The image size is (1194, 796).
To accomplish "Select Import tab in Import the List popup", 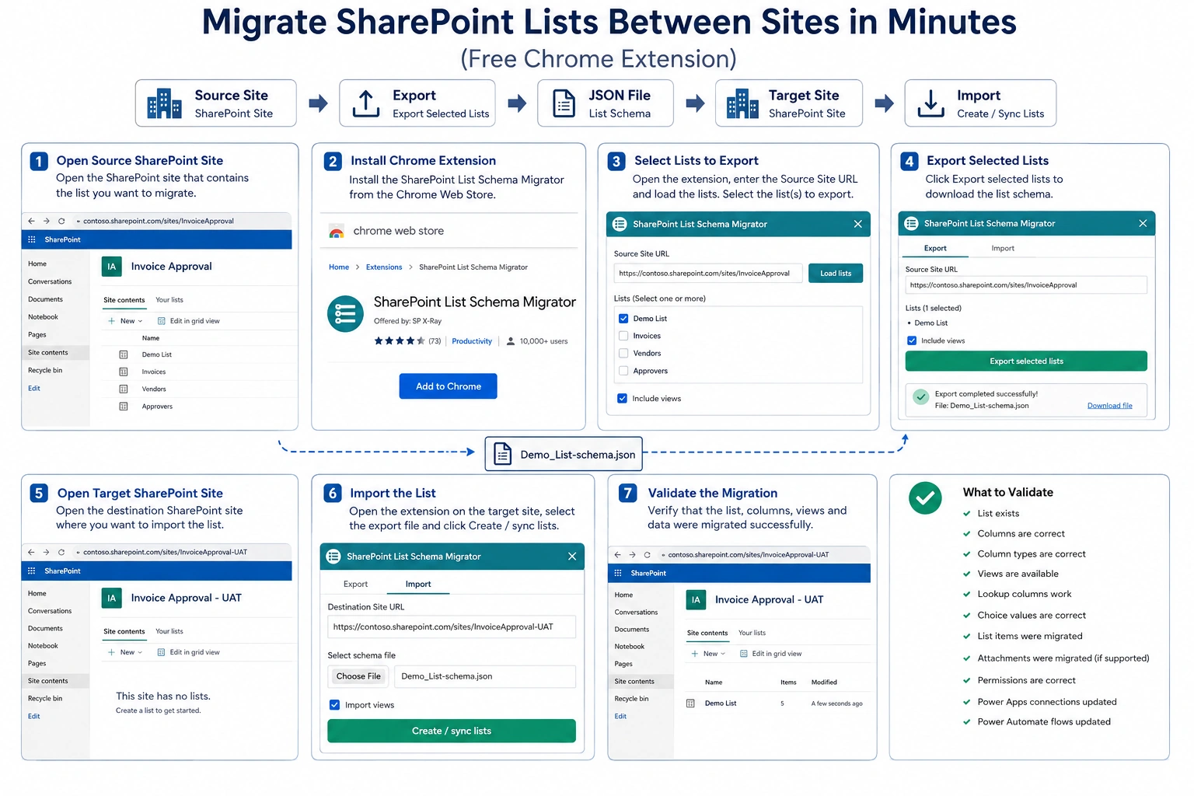I will [418, 585].
